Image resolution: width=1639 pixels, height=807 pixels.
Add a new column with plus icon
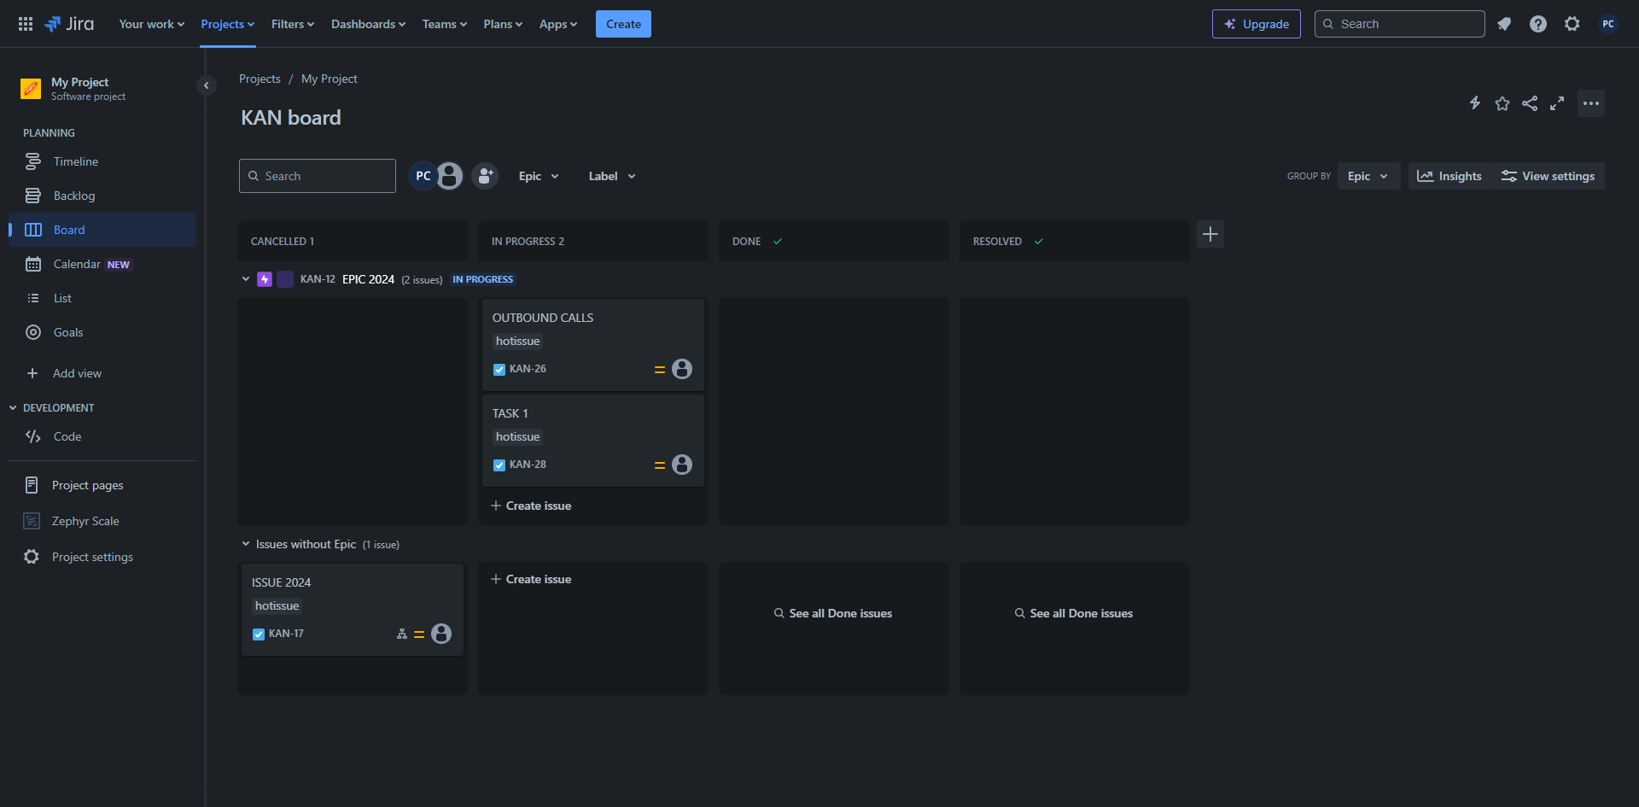point(1210,234)
